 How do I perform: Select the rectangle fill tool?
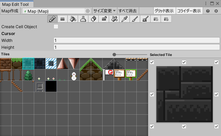[63, 19]
